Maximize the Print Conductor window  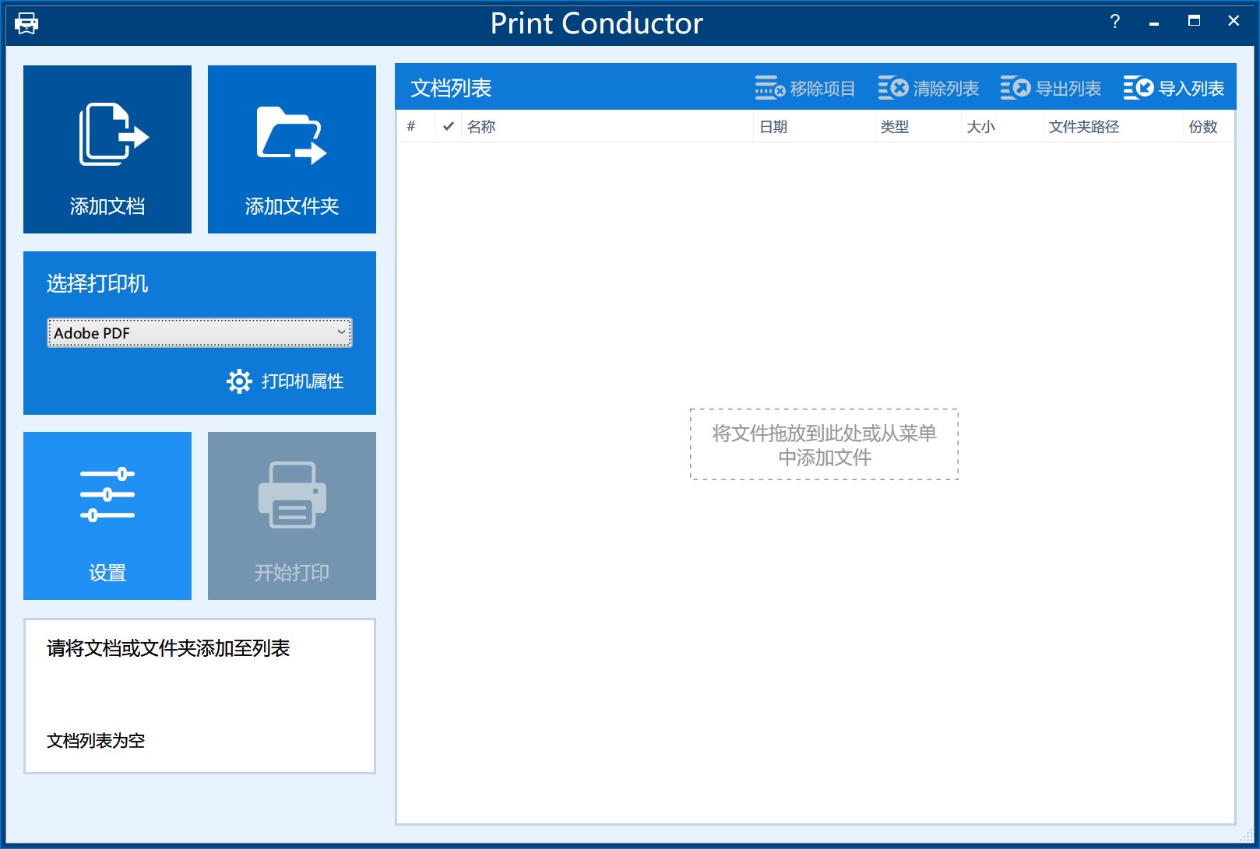1194,22
